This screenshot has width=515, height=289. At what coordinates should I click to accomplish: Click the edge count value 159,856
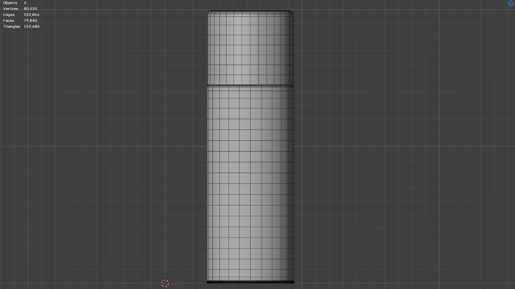click(31, 14)
